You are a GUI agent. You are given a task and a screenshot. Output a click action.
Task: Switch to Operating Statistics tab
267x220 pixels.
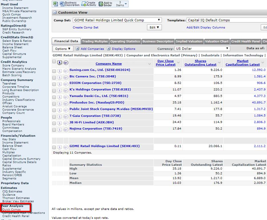coord(125,41)
